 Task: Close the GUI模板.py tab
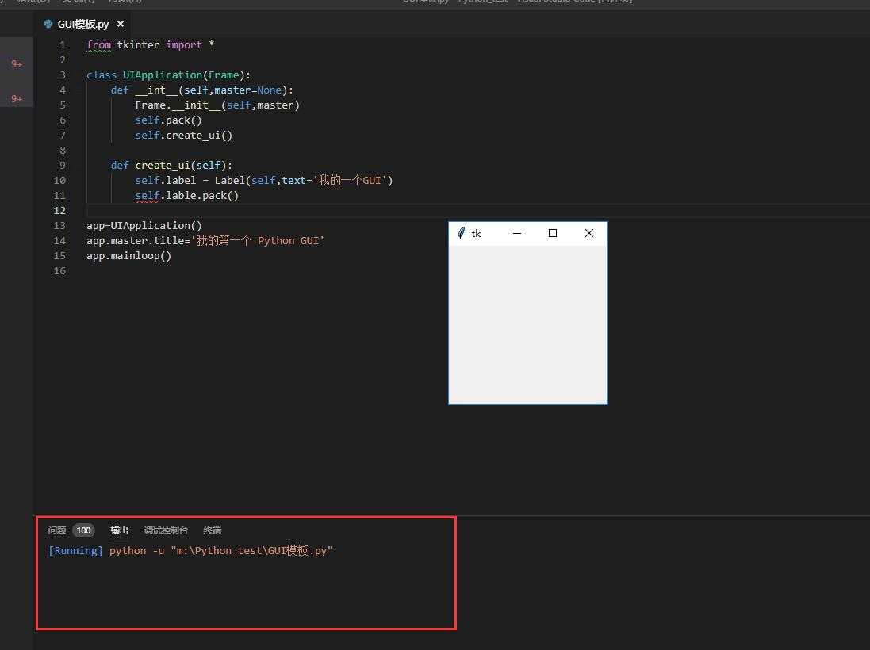121,24
